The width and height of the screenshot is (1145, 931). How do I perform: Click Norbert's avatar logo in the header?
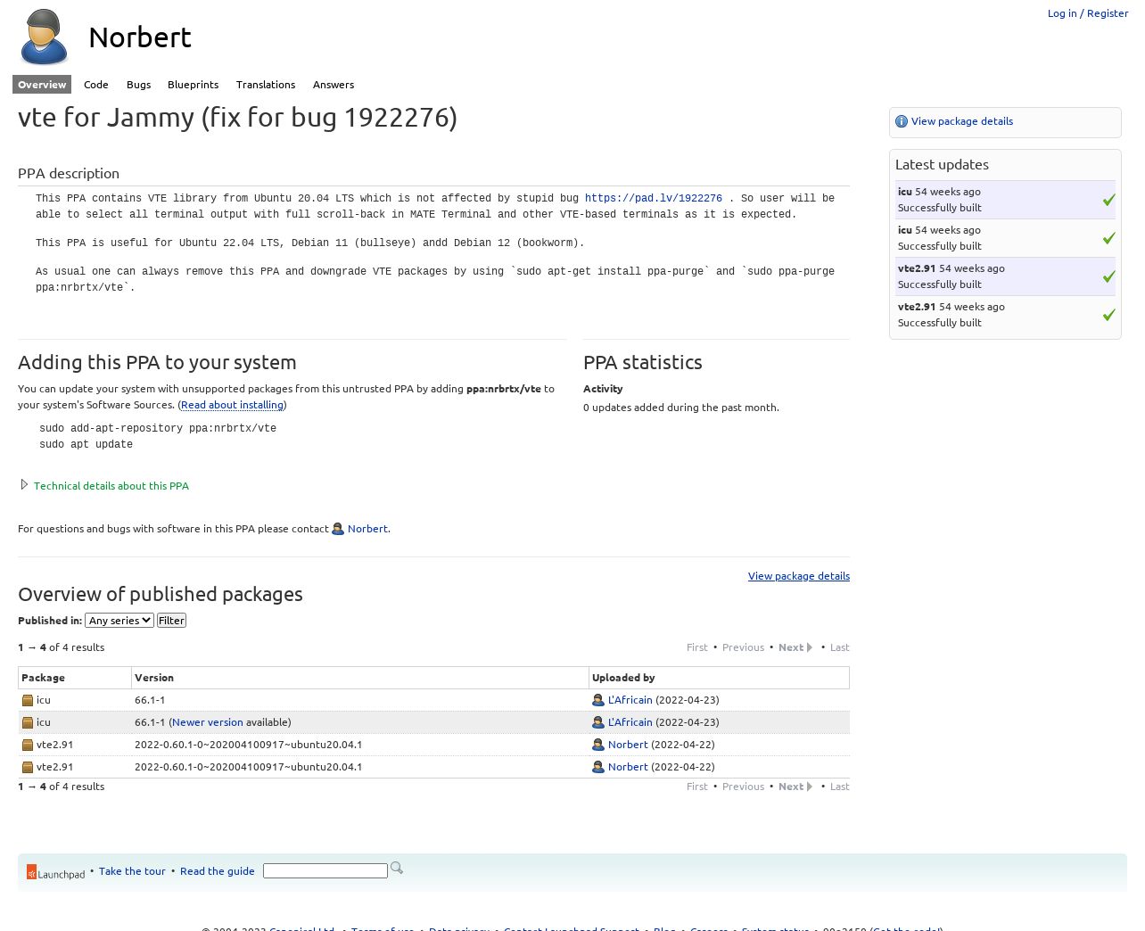[45, 37]
